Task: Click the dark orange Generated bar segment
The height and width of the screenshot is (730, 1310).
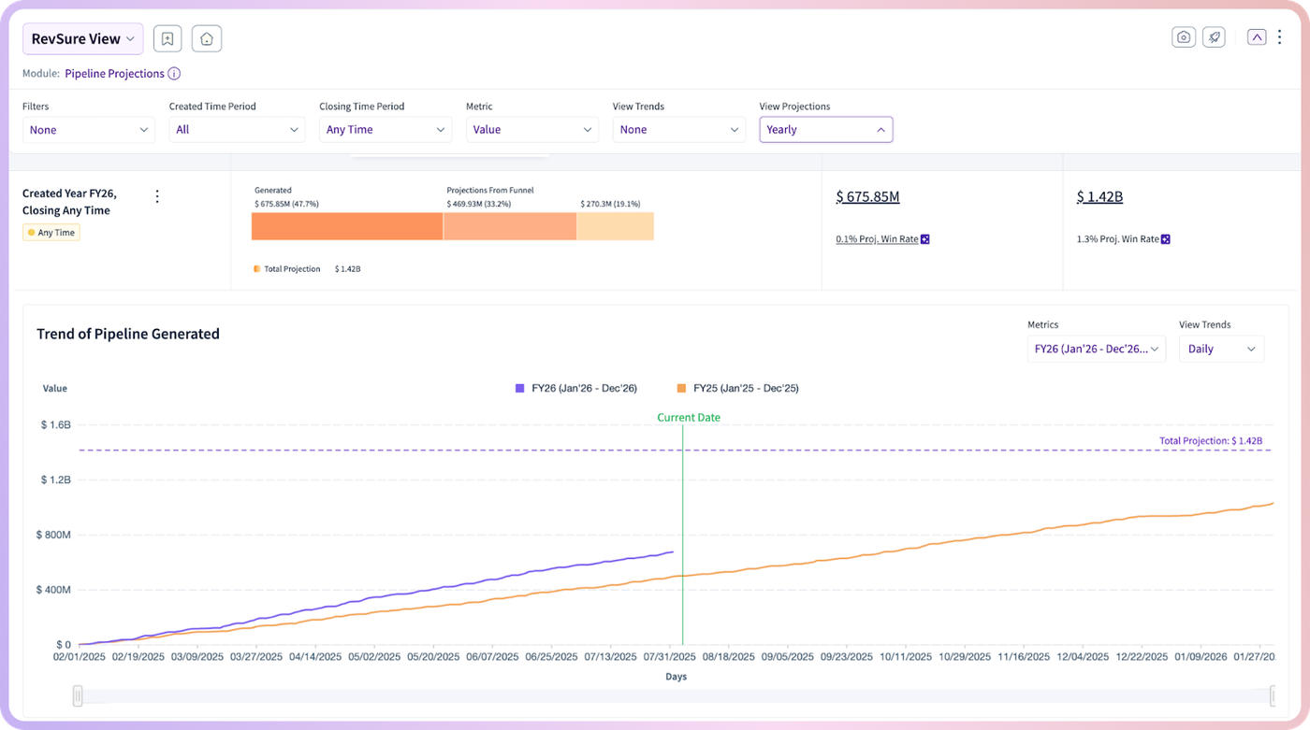Action: pyautogui.click(x=347, y=226)
